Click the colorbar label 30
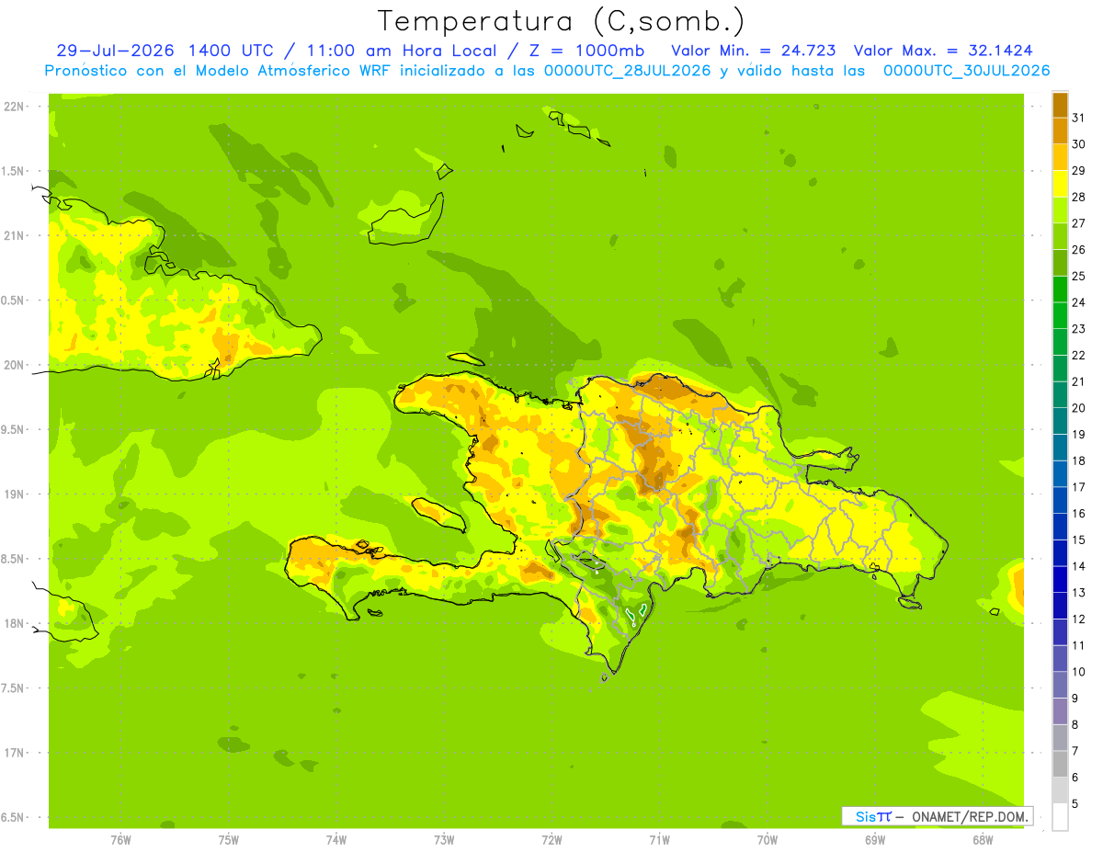Screen dimensions: 1103x852 click(1078, 143)
